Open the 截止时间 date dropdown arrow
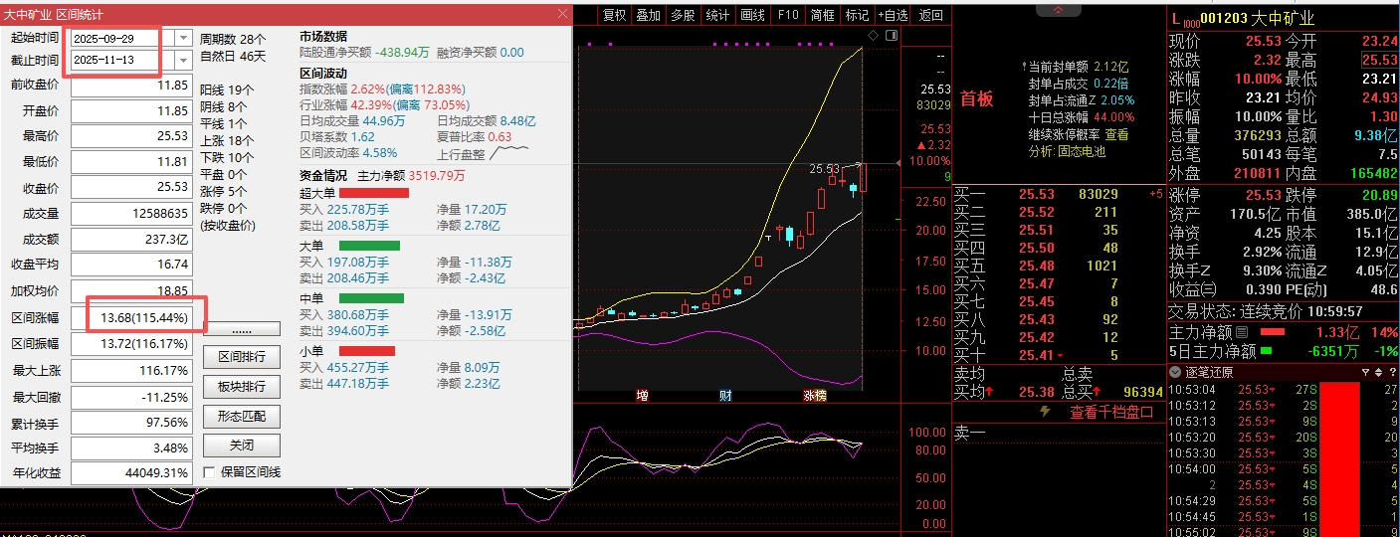 (x=183, y=61)
